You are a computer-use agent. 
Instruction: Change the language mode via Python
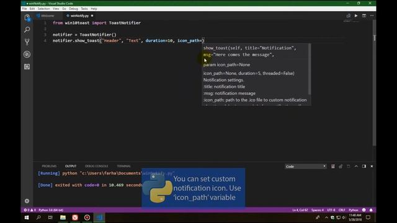(x=354, y=210)
